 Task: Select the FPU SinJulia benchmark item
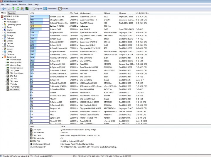(13, 90)
